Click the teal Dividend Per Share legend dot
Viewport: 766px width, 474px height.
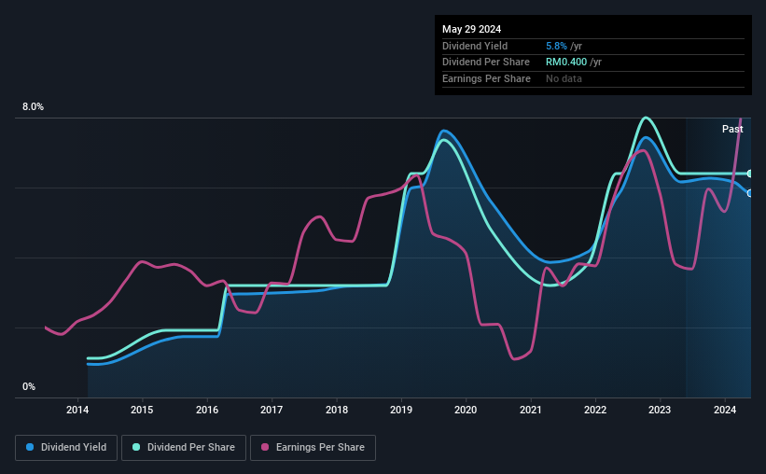(136, 447)
